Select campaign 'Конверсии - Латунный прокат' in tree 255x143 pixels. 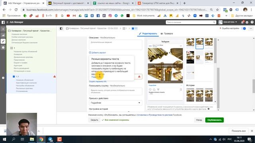click(31, 31)
